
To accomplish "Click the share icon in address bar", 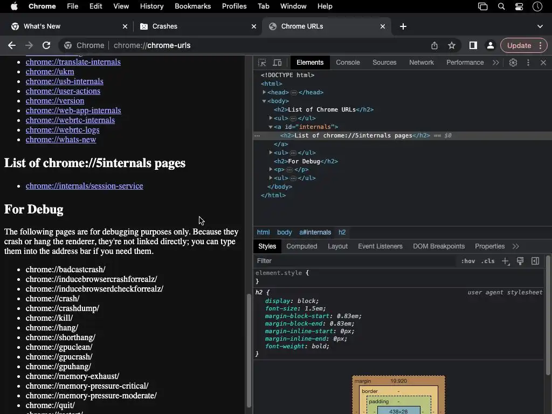I will tap(434, 45).
